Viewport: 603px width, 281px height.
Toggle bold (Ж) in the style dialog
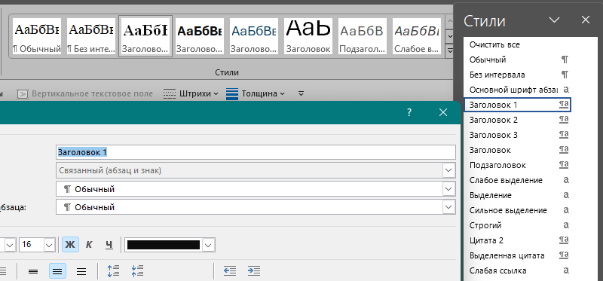71,245
